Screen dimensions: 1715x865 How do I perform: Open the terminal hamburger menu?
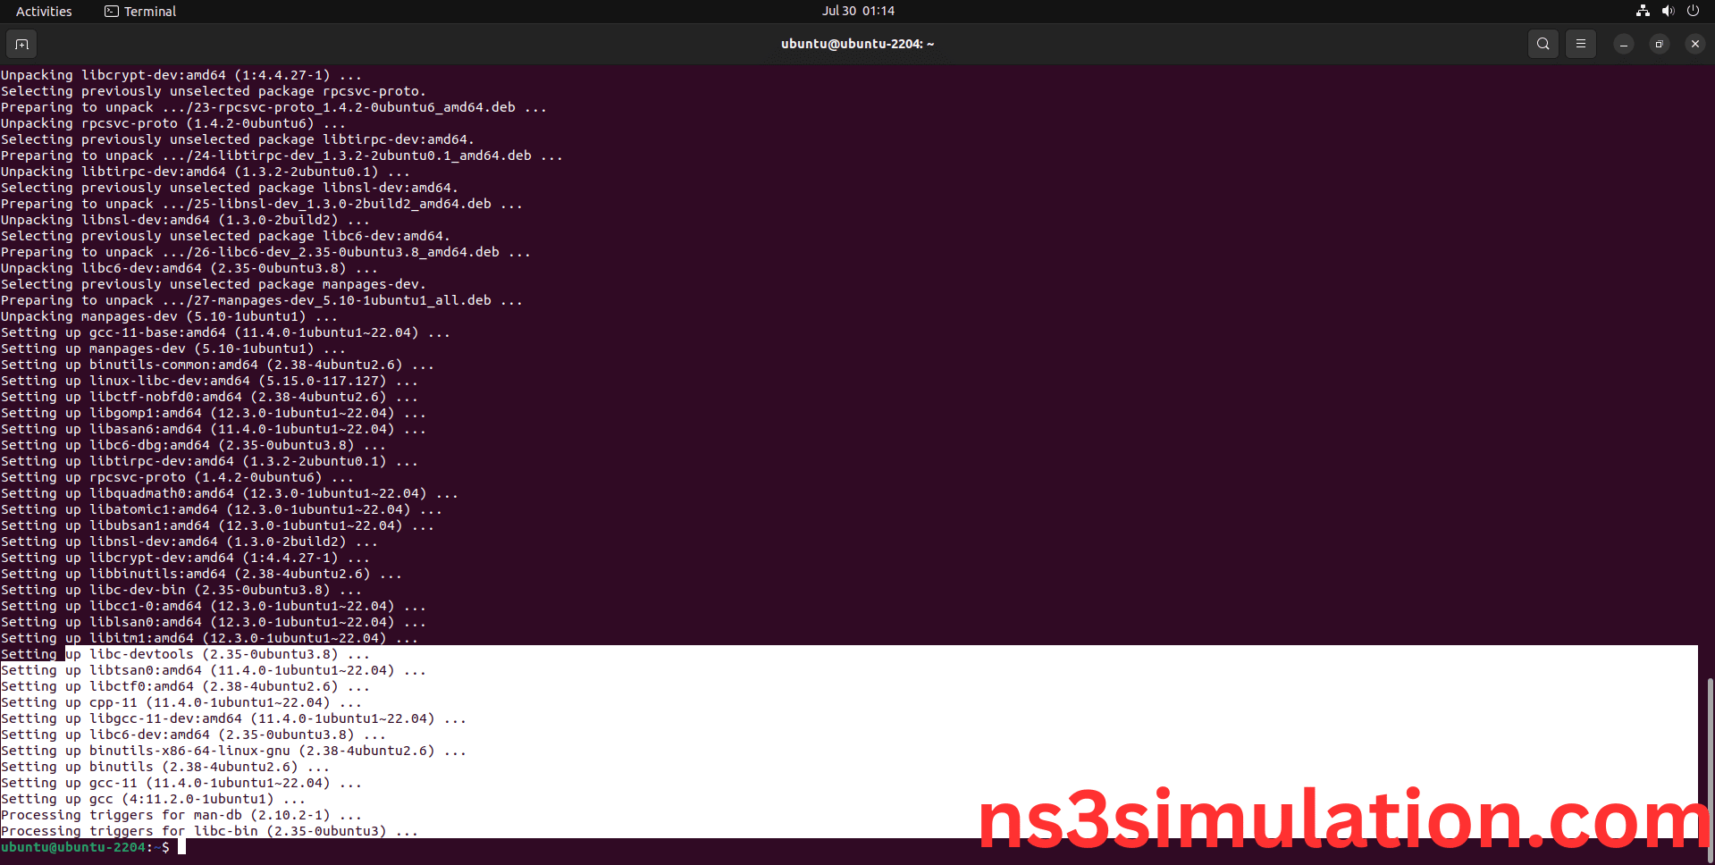(x=1580, y=44)
